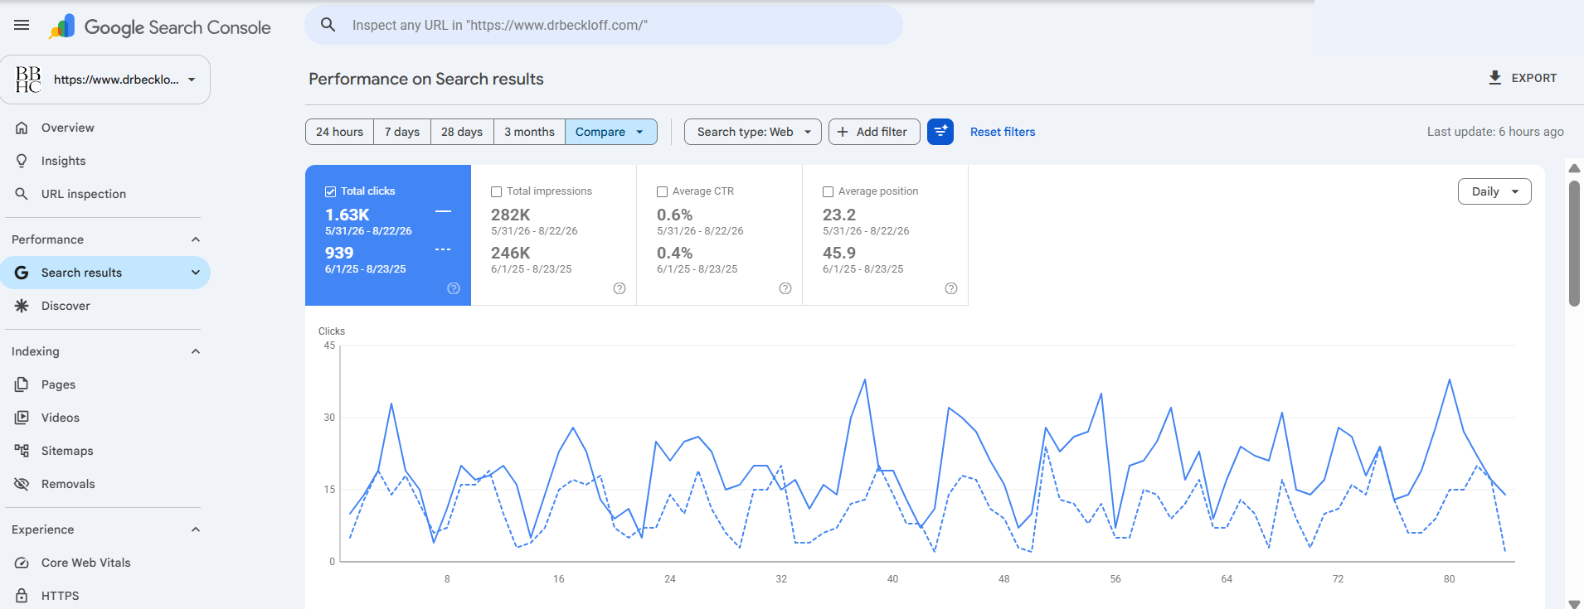Click the Insights lightbulb icon

[x=22, y=161]
